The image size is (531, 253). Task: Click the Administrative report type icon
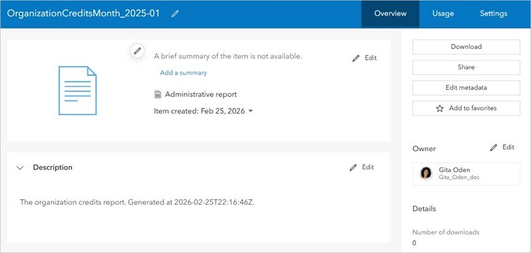(x=157, y=95)
